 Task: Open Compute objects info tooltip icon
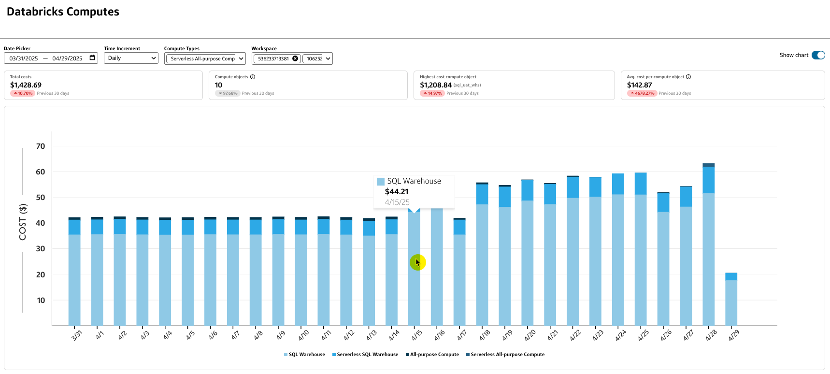tap(253, 77)
